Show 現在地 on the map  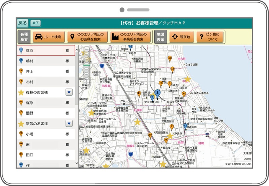[x=182, y=37]
